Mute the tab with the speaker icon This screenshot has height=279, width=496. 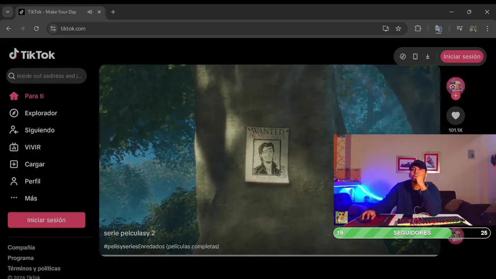(90, 12)
